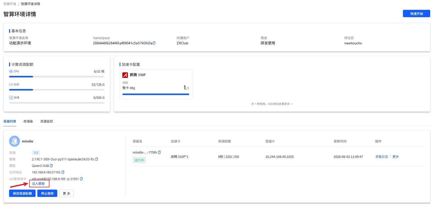The width and height of the screenshot is (435, 209).
Task: Copy the image name 2.1.RC1-300I-Duo icon
Action: tap(96, 159)
